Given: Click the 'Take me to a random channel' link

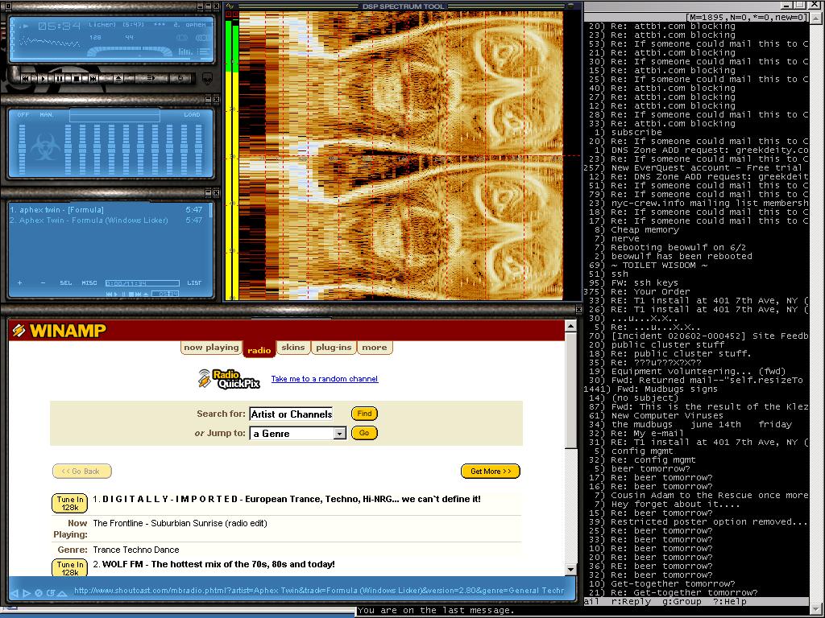Looking at the screenshot, I should (x=324, y=379).
